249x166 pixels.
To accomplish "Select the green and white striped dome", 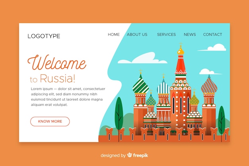I will point(140,85).
